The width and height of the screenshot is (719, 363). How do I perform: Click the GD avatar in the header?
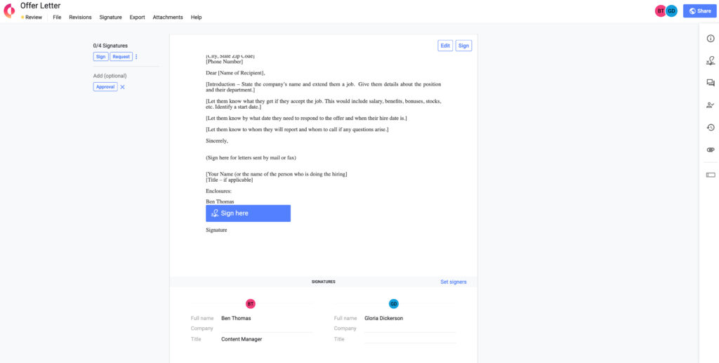[x=671, y=11]
